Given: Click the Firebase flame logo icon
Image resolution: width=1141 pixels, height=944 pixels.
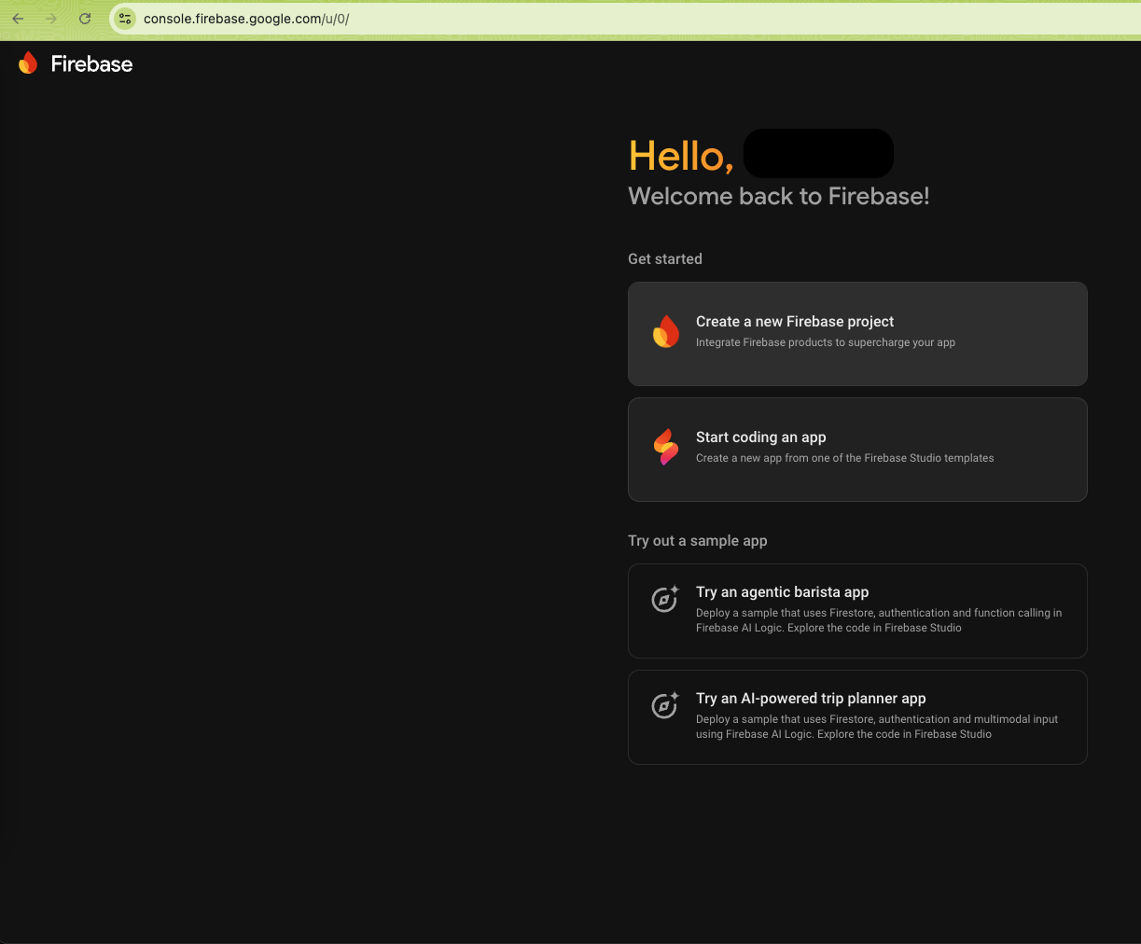Looking at the screenshot, I should coord(28,63).
